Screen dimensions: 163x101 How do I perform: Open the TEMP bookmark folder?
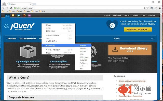tap(35, 11)
